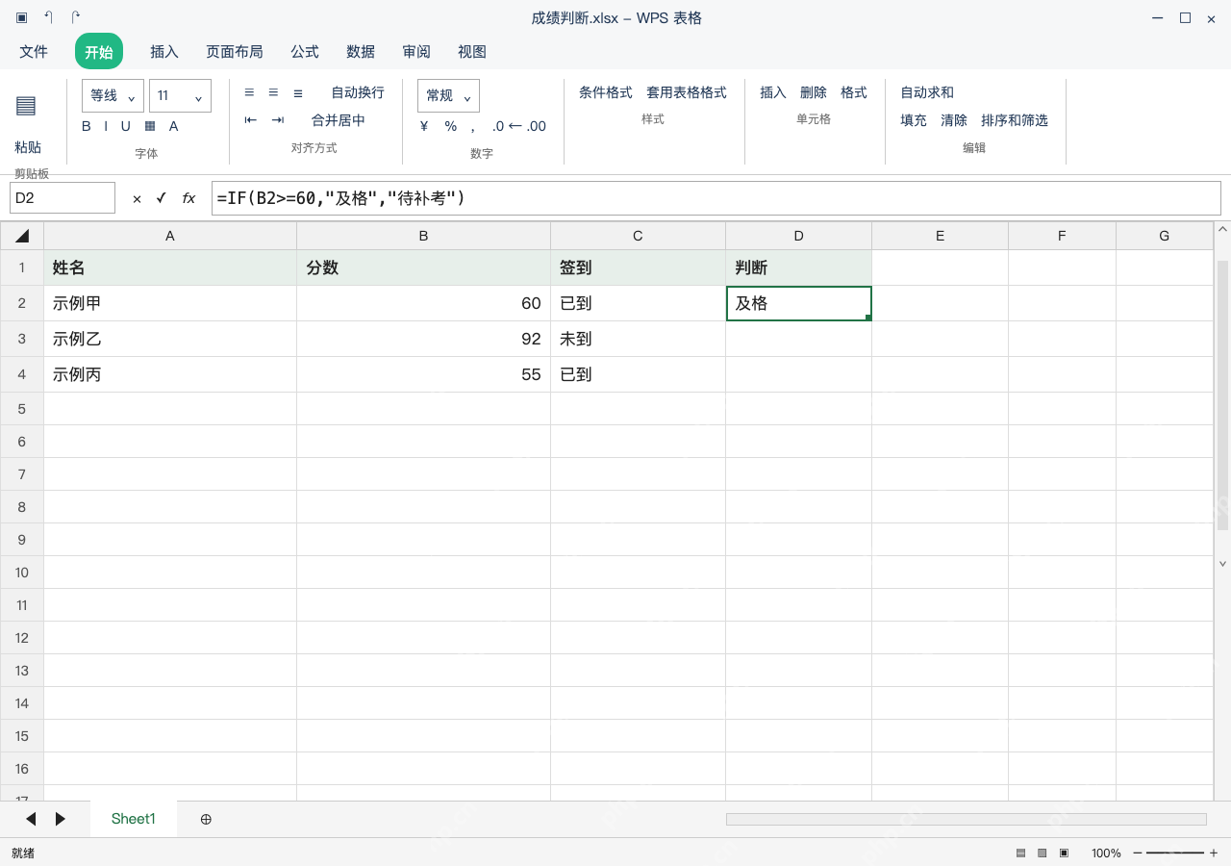Click the D2 name box field
Screen dimensions: 1231x866
[x=63, y=198]
